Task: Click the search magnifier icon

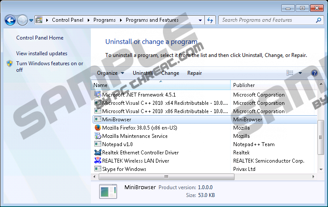Action: coord(319,20)
